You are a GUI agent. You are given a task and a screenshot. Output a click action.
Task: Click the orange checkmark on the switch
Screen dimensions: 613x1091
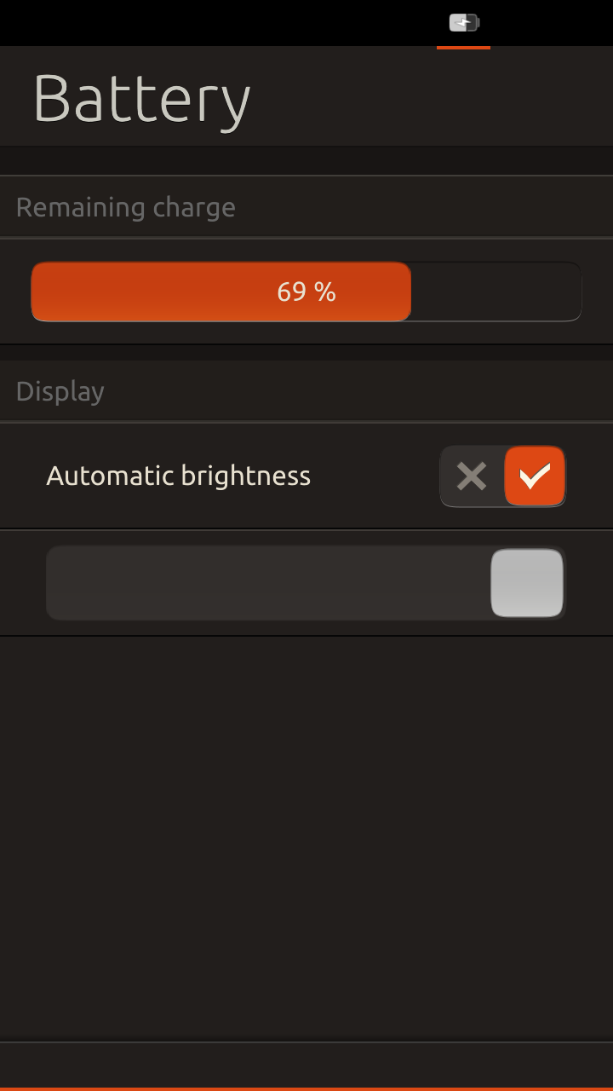[x=535, y=476]
